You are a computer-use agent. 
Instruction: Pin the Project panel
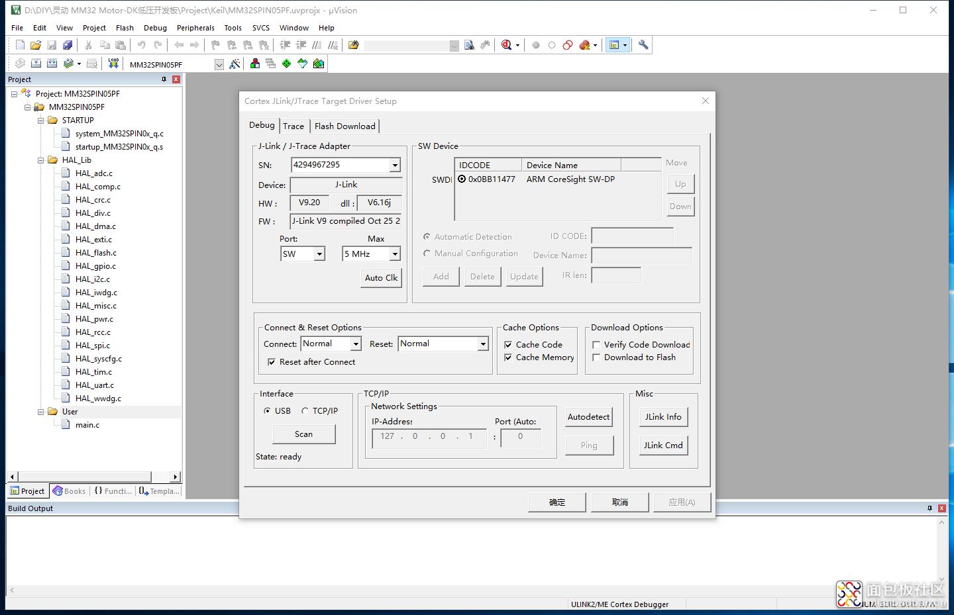(x=164, y=79)
